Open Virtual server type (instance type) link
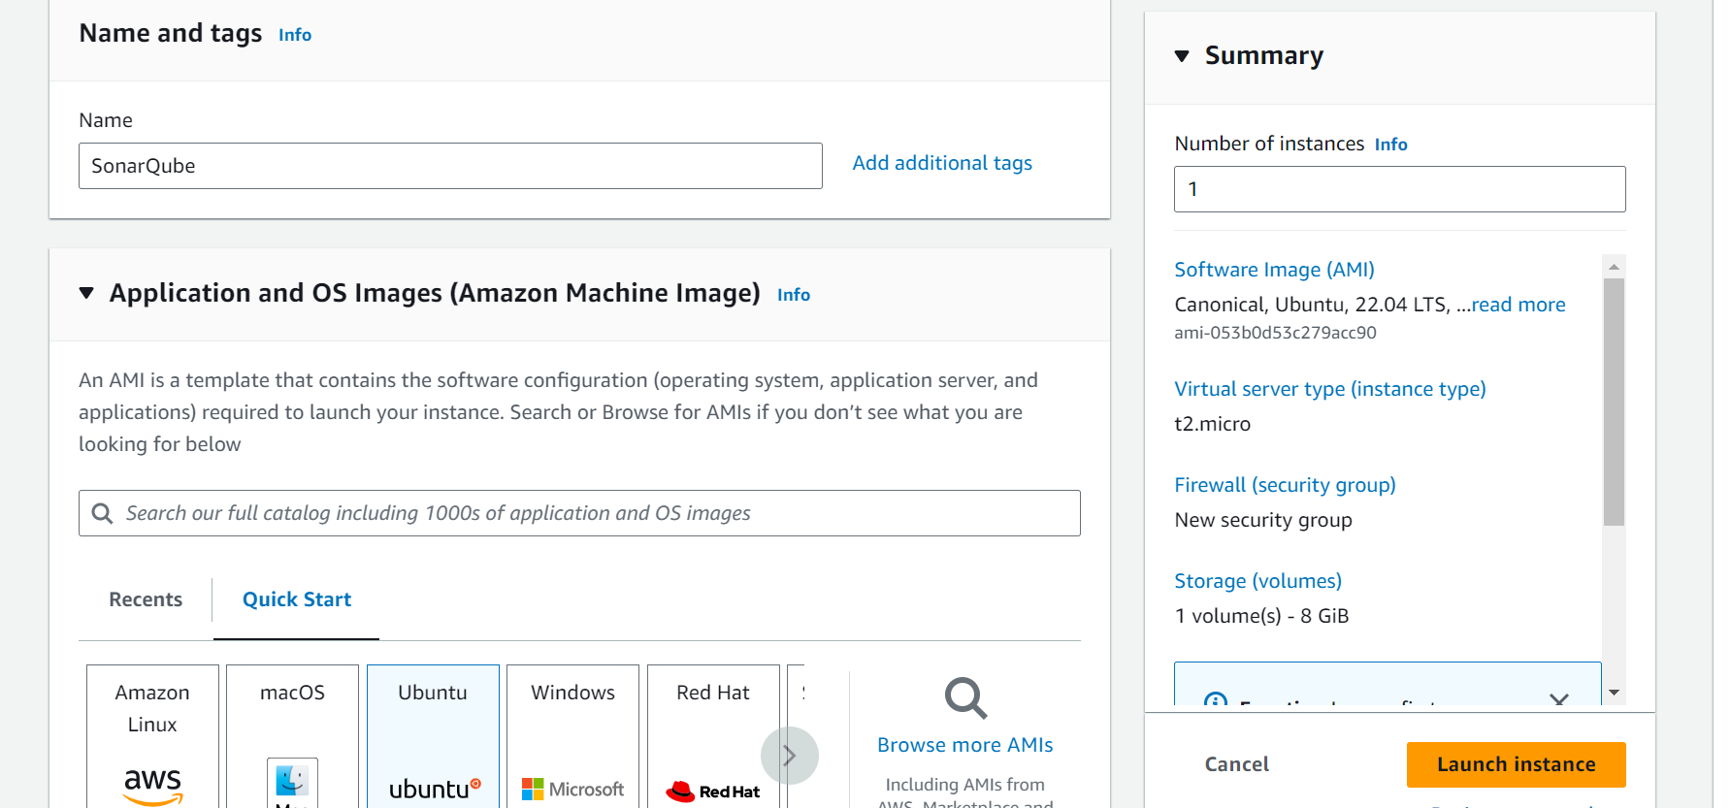 tap(1330, 389)
